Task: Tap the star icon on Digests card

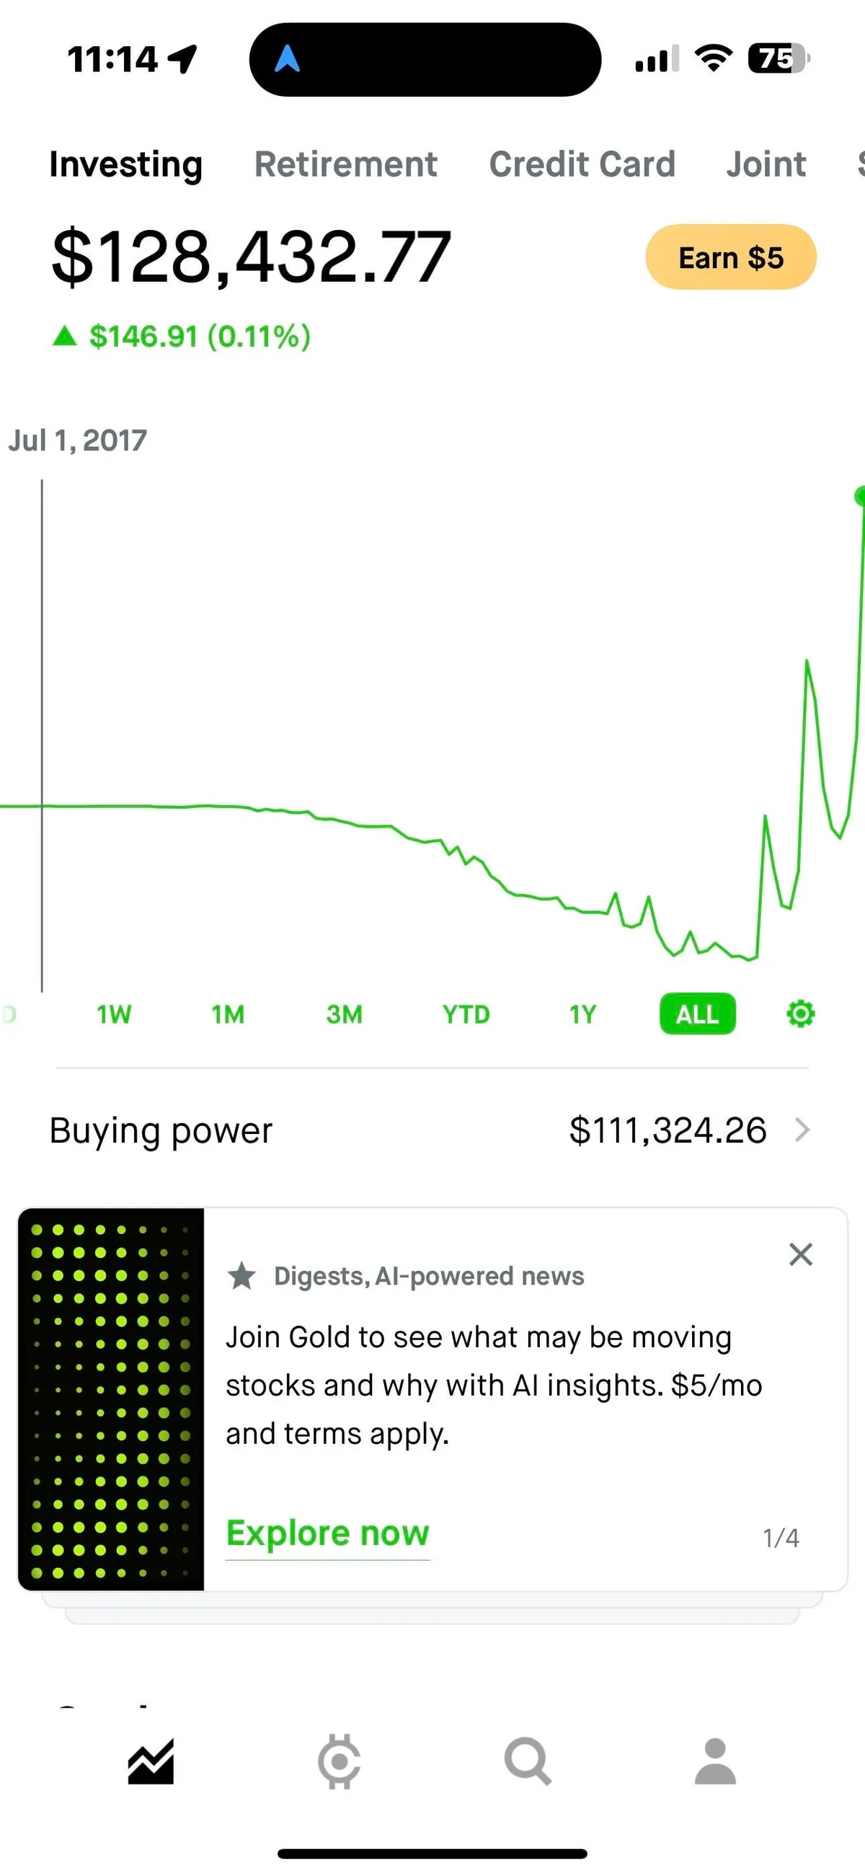Action: [x=241, y=1276]
